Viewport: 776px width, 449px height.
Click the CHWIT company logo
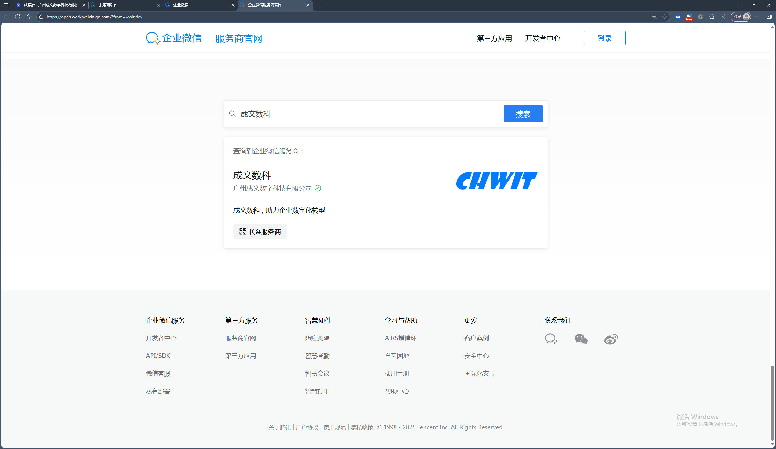(x=496, y=181)
